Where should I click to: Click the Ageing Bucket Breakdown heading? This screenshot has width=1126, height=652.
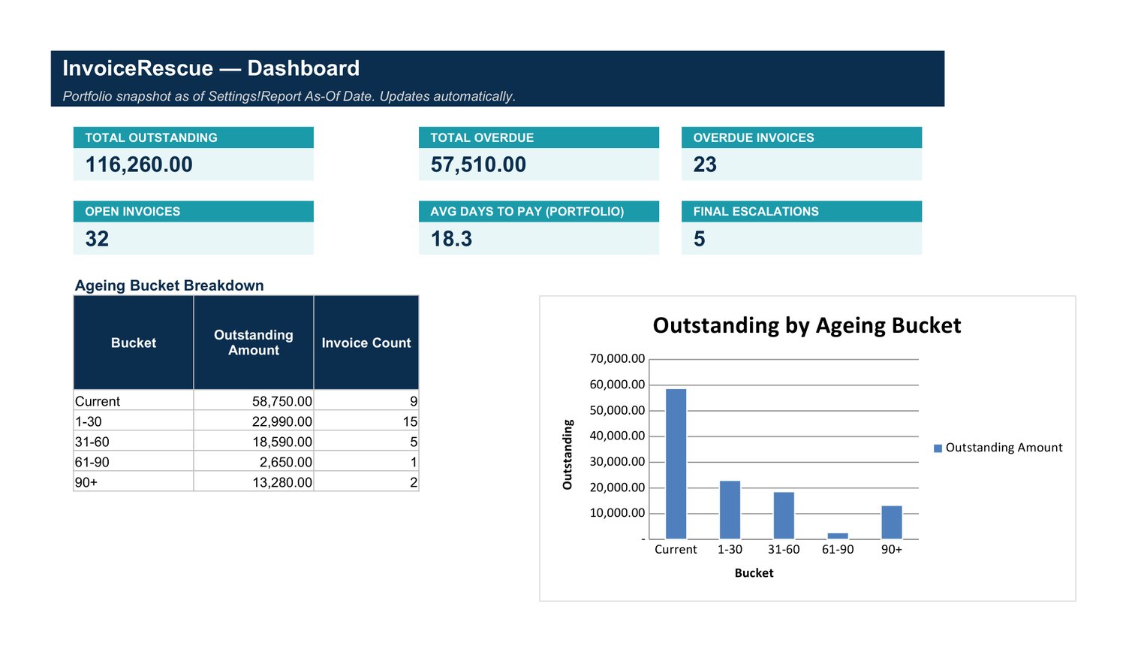point(170,285)
